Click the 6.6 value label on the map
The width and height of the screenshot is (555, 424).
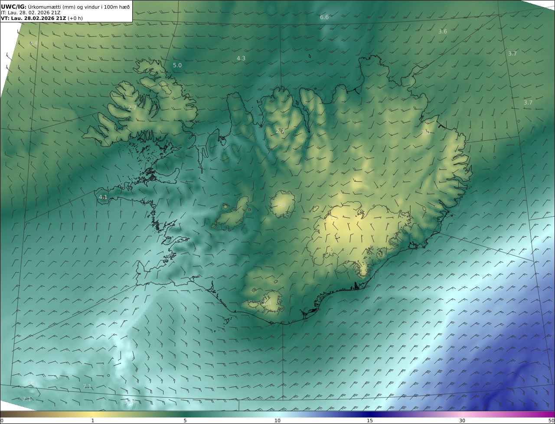pyautogui.click(x=324, y=17)
